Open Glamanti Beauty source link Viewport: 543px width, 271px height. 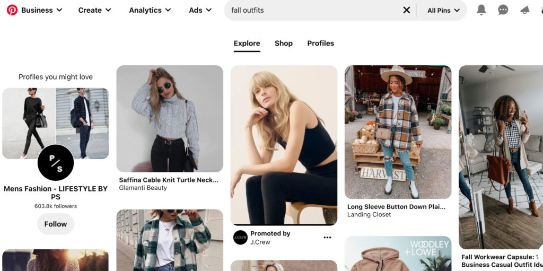click(143, 188)
